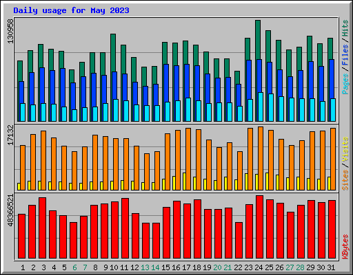Screen dimensions: 353x275
Task: Click the red KBytes bar for day 3
Action: 42,228
